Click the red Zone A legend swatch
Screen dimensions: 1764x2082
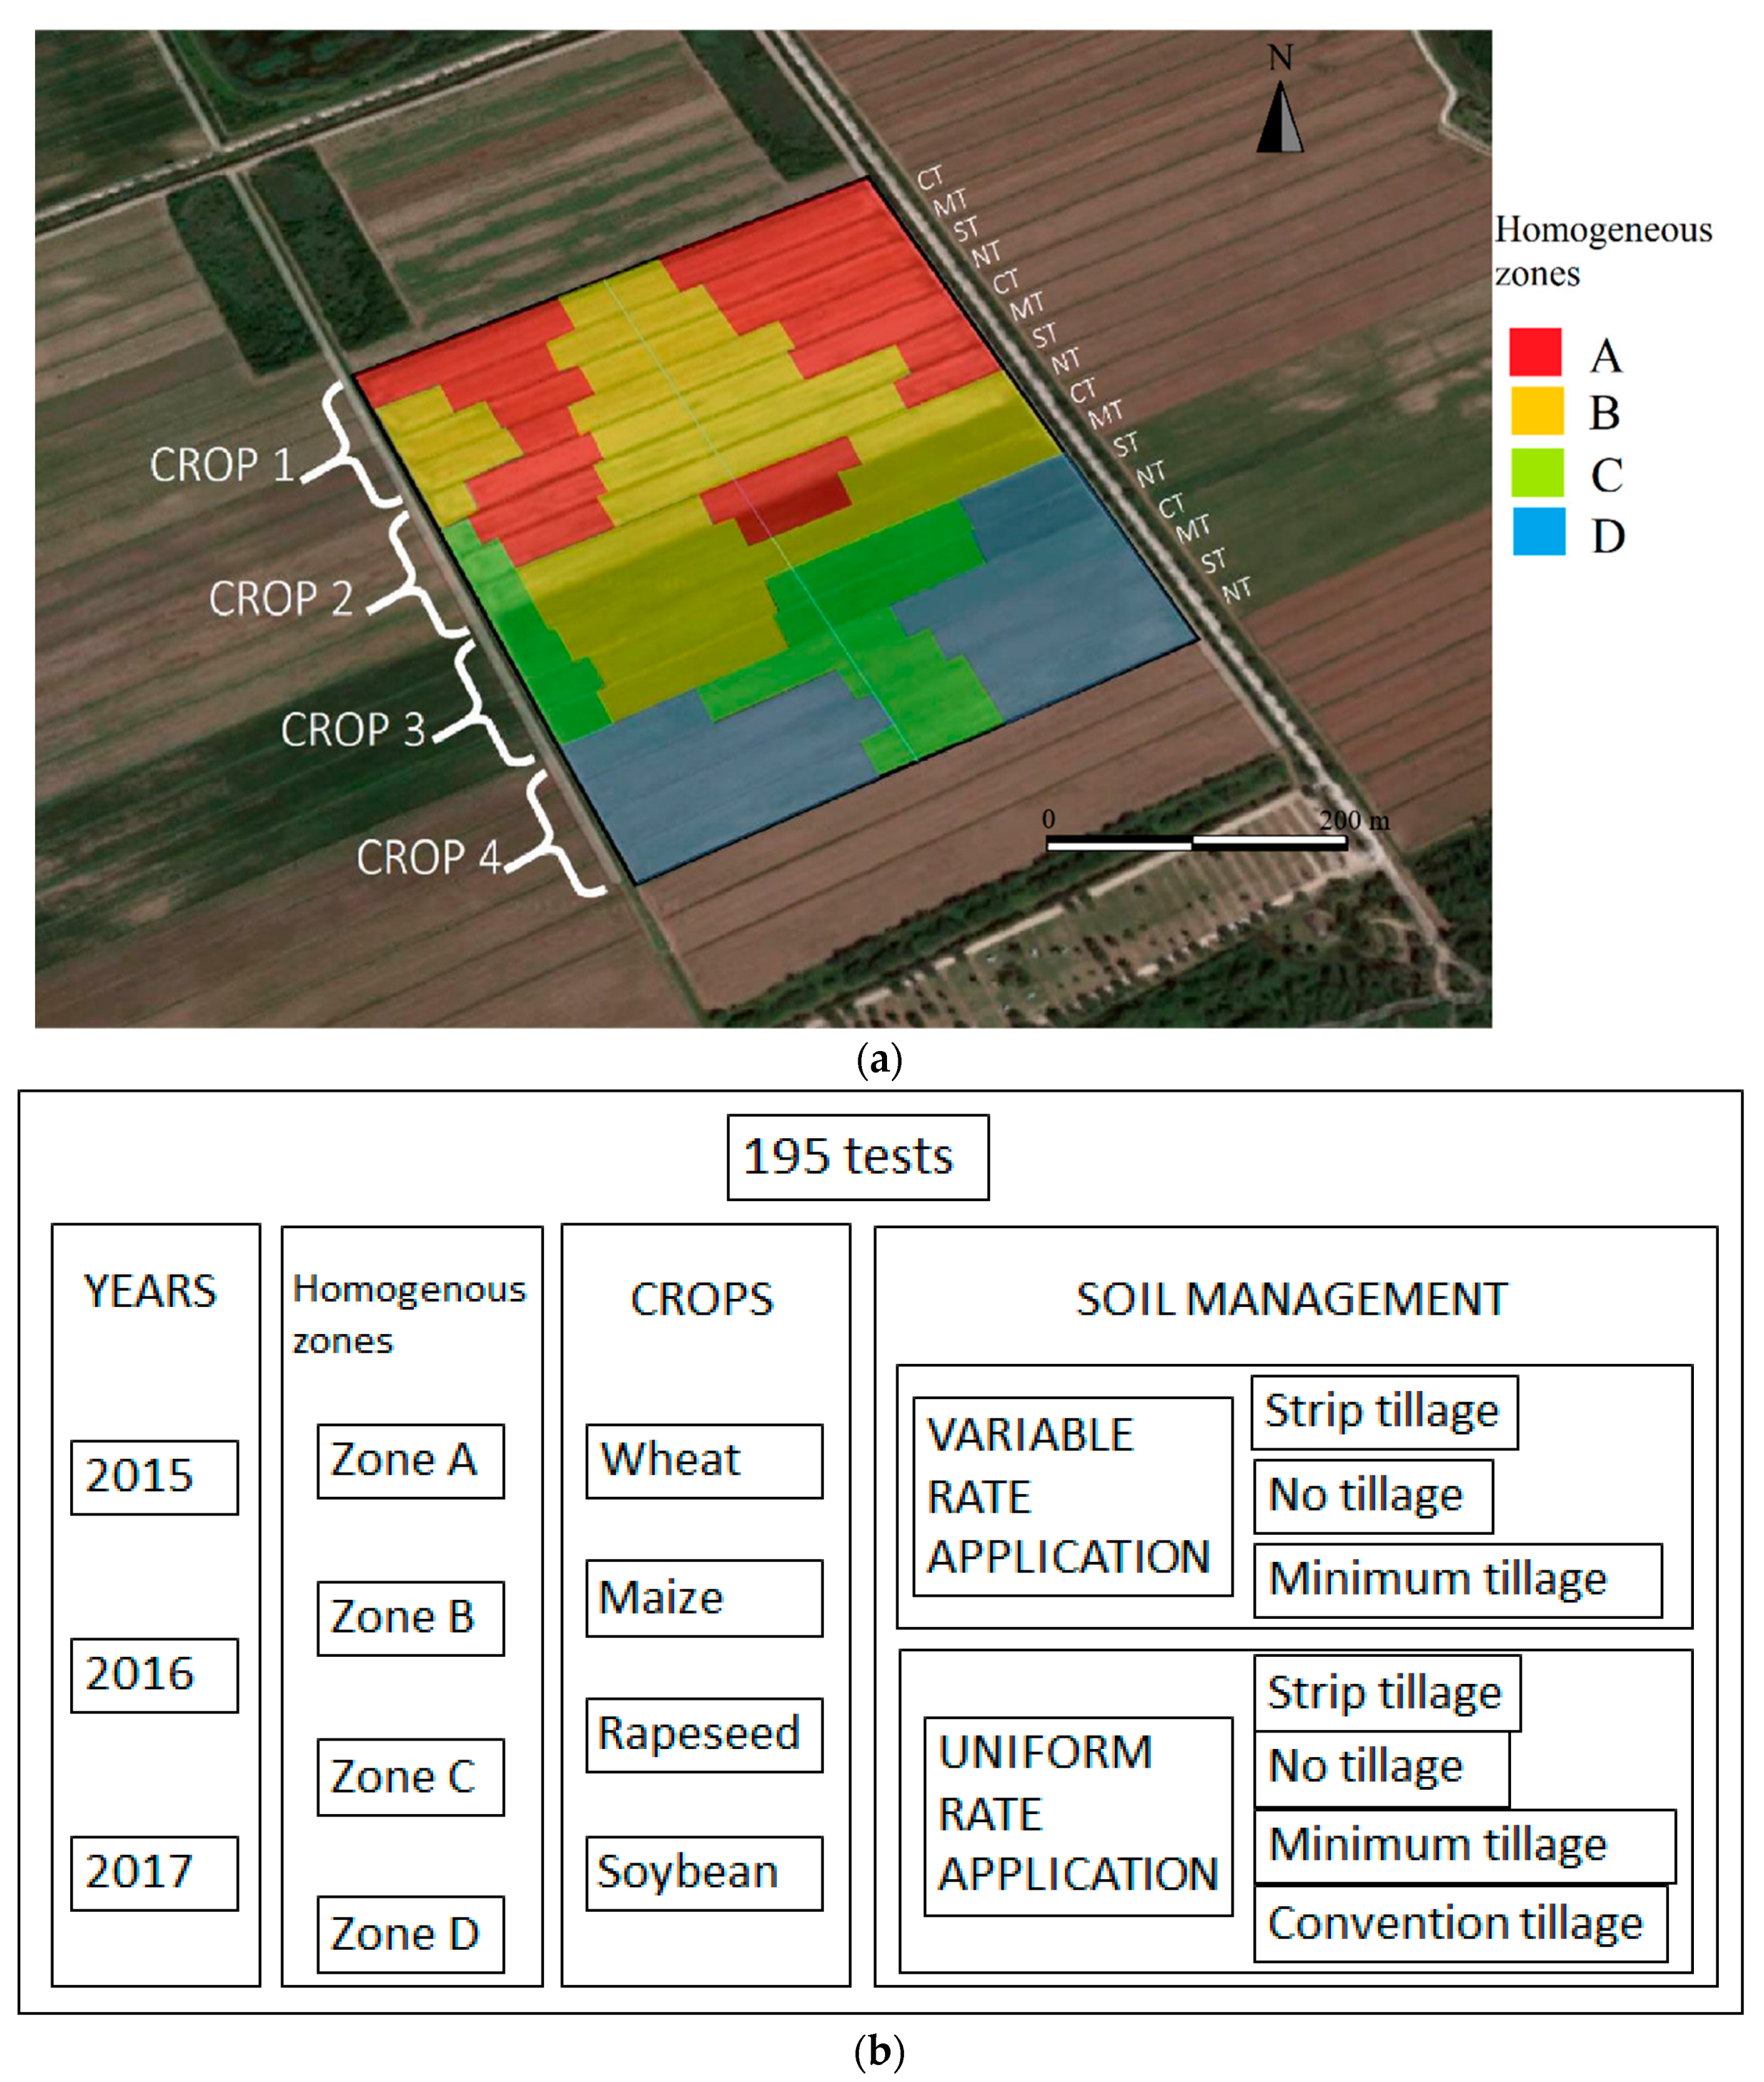(x=1535, y=352)
